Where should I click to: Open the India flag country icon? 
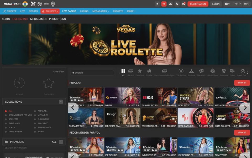(25, 4)
